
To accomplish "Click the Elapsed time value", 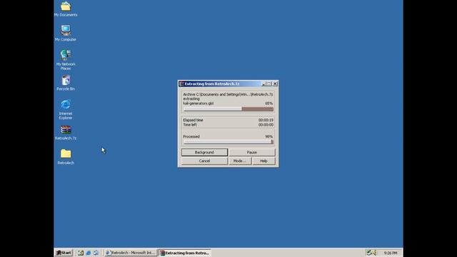I will pyautogui.click(x=266, y=120).
